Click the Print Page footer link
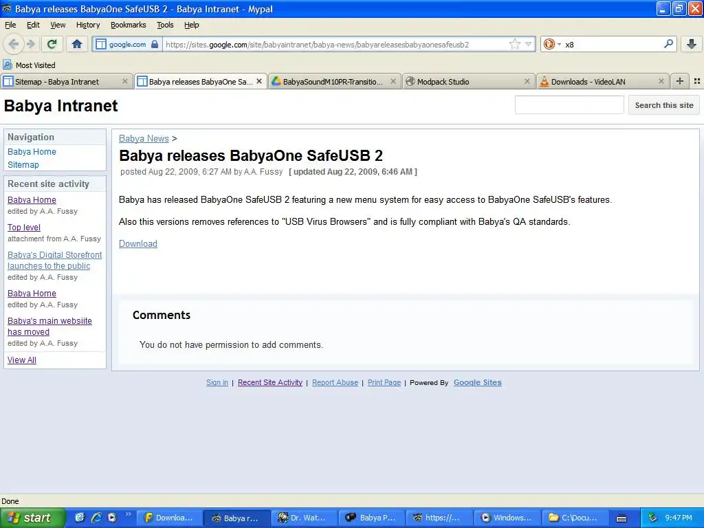Viewport: 704px width, 528px height. tap(384, 382)
